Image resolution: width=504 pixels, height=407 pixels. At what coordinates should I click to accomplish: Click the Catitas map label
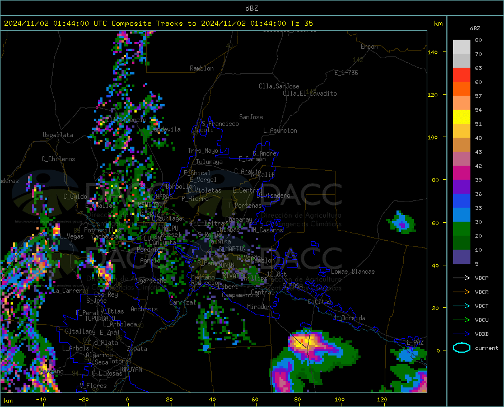point(319,302)
